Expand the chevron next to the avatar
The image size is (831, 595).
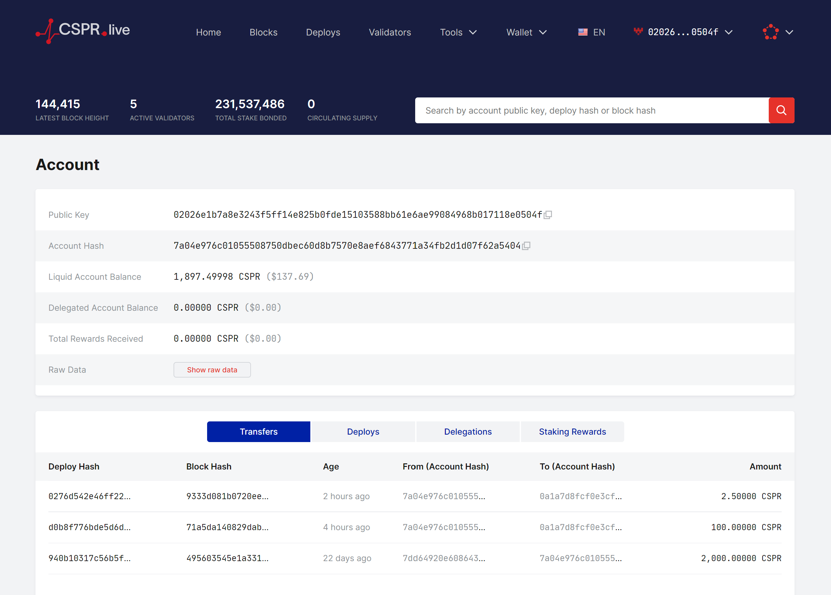[x=790, y=32]
